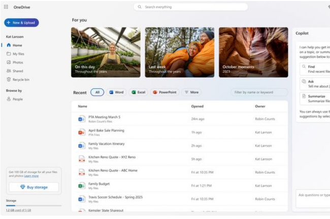Click the People person icon

(x=9, y=99)
